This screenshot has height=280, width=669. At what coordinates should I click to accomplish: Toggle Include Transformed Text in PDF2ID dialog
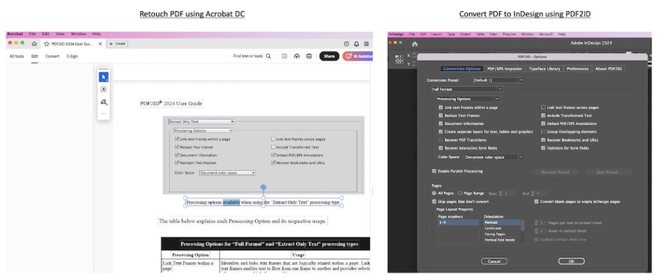pyautogui.click(x=544, y=116)
